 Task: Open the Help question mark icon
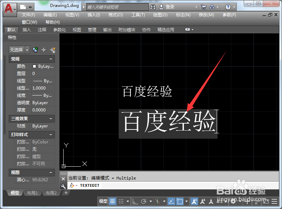[x=228, y=7]
